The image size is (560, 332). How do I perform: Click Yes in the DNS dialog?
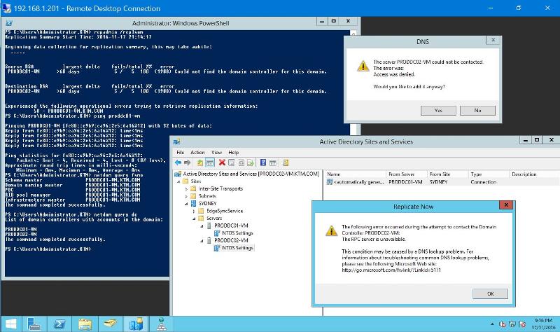[438, 111]
